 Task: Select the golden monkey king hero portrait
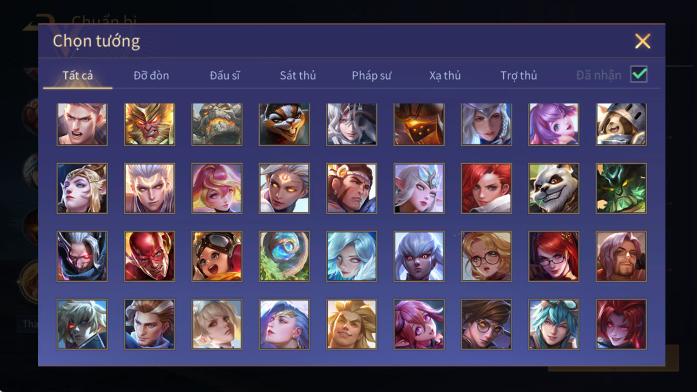tap(149, 124)
